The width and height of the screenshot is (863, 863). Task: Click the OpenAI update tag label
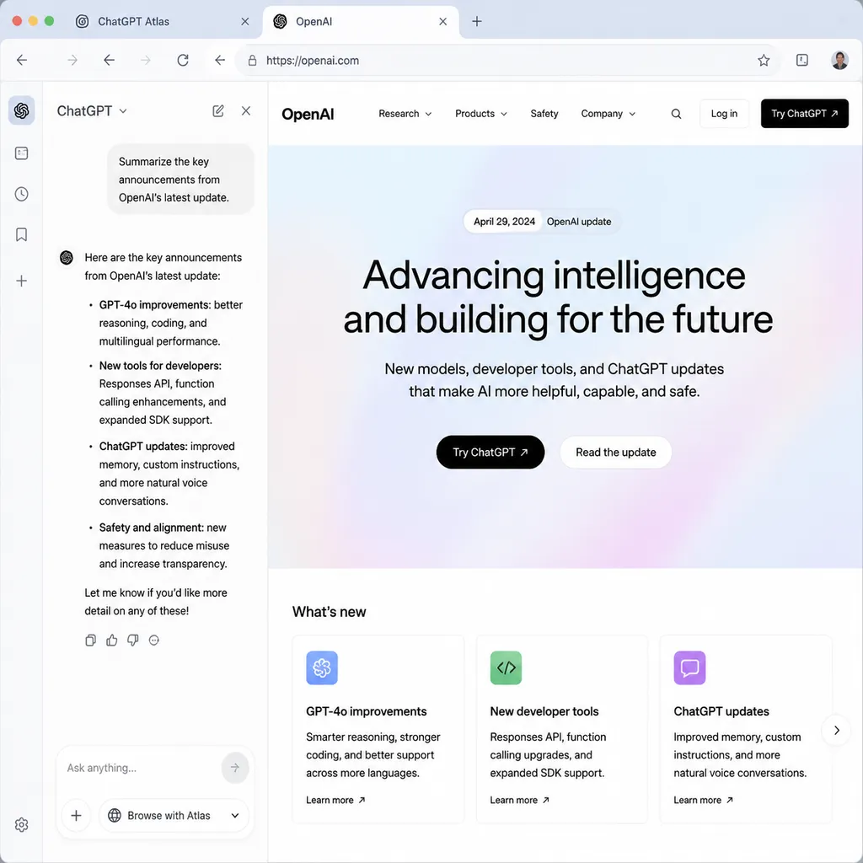pos(578,222)
